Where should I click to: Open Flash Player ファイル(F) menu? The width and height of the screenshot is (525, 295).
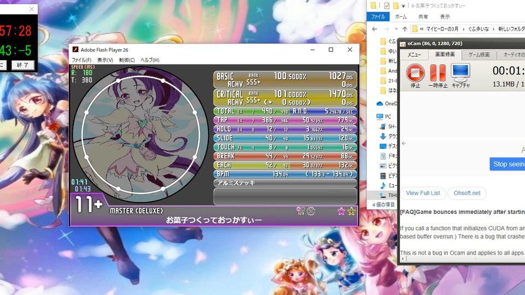click(81, 60)
